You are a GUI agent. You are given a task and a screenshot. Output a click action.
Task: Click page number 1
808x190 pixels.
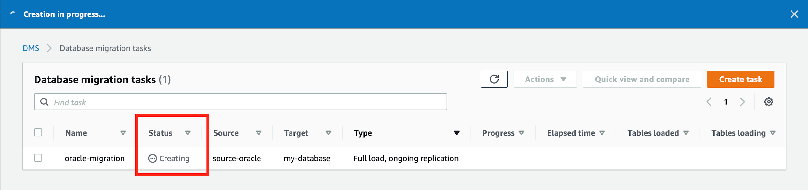tap(725, 102)
